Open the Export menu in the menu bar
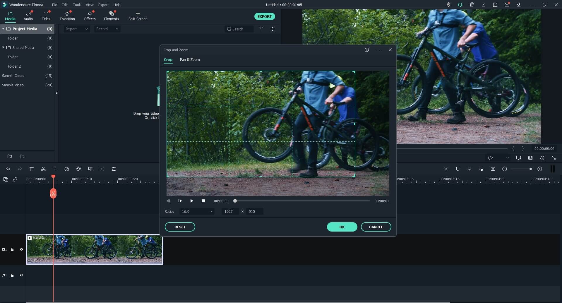The width and height of the screenshot is (562, 303). 103,5
